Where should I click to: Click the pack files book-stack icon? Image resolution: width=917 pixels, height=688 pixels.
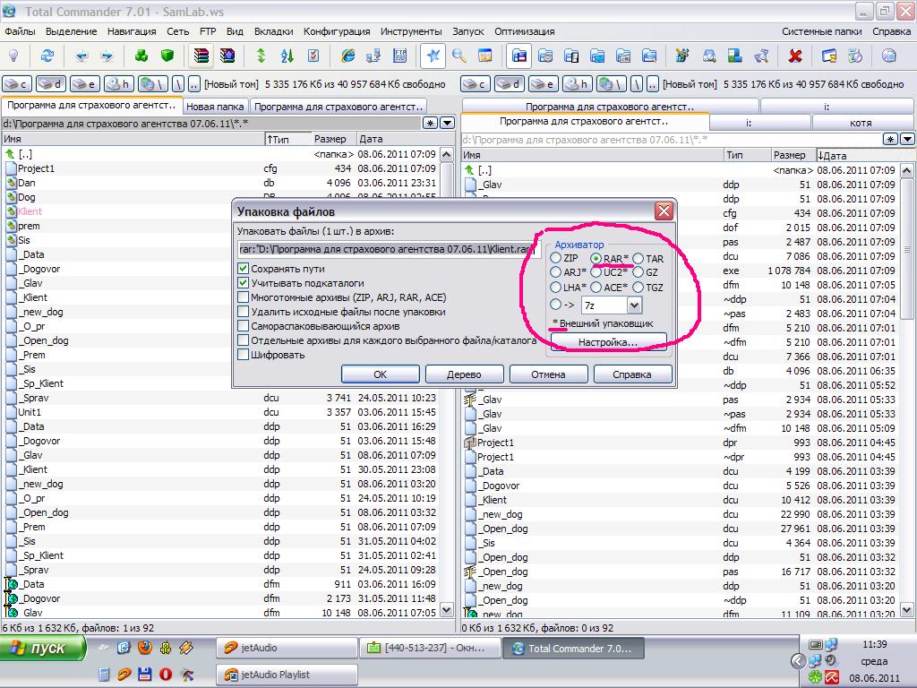201,56
